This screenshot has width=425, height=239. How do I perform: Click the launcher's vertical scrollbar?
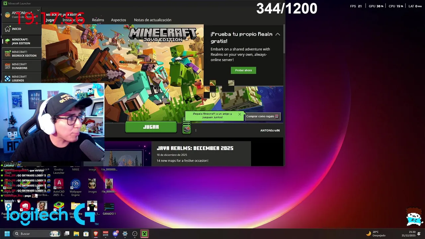point(284,38)
